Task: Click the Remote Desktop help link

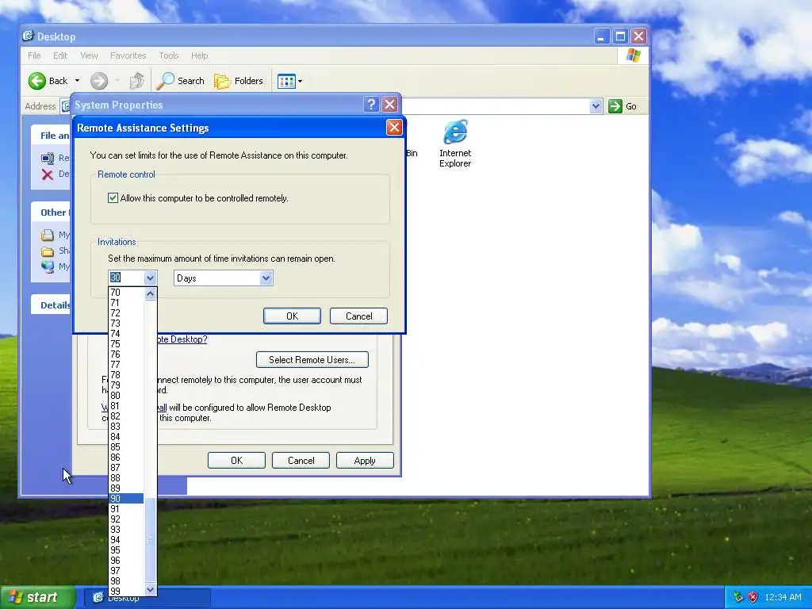Action: coord(182,339)
